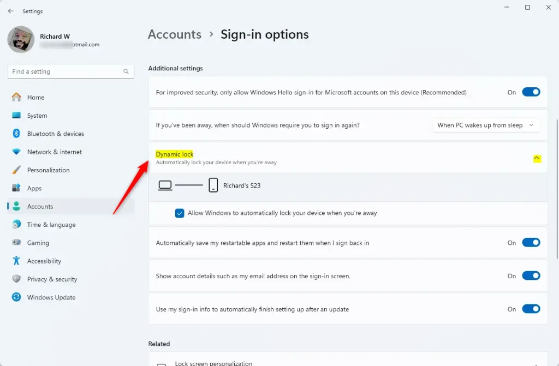This screenshot has height=366, width=559.
Task: Open the sign-in requirement timing dropdown
Action: coord(486,125)
